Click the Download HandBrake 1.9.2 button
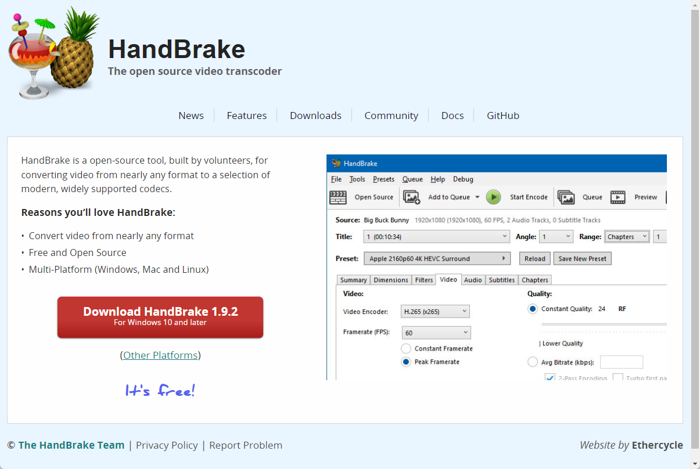This screenshot has width=700, height=469. click(x=160, y=317)
